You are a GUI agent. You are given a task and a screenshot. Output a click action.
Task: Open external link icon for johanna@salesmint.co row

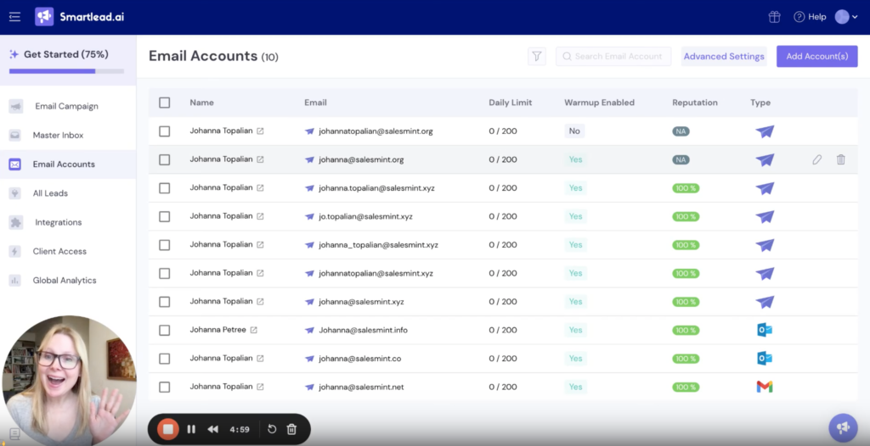point(260,359)
